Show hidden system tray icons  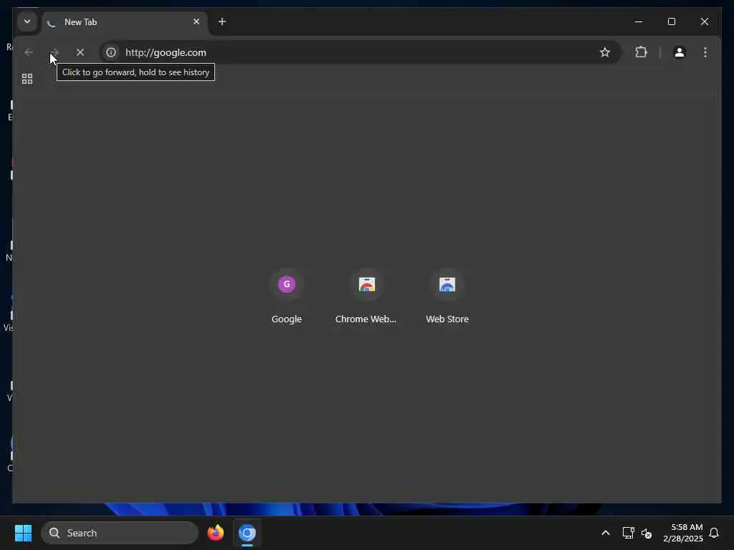(x=605, y=533)
